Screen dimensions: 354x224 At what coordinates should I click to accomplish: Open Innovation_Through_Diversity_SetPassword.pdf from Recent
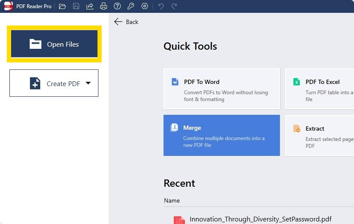point(261,219)
